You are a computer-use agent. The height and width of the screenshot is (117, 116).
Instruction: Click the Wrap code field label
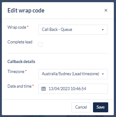click(x=17, y=27)
